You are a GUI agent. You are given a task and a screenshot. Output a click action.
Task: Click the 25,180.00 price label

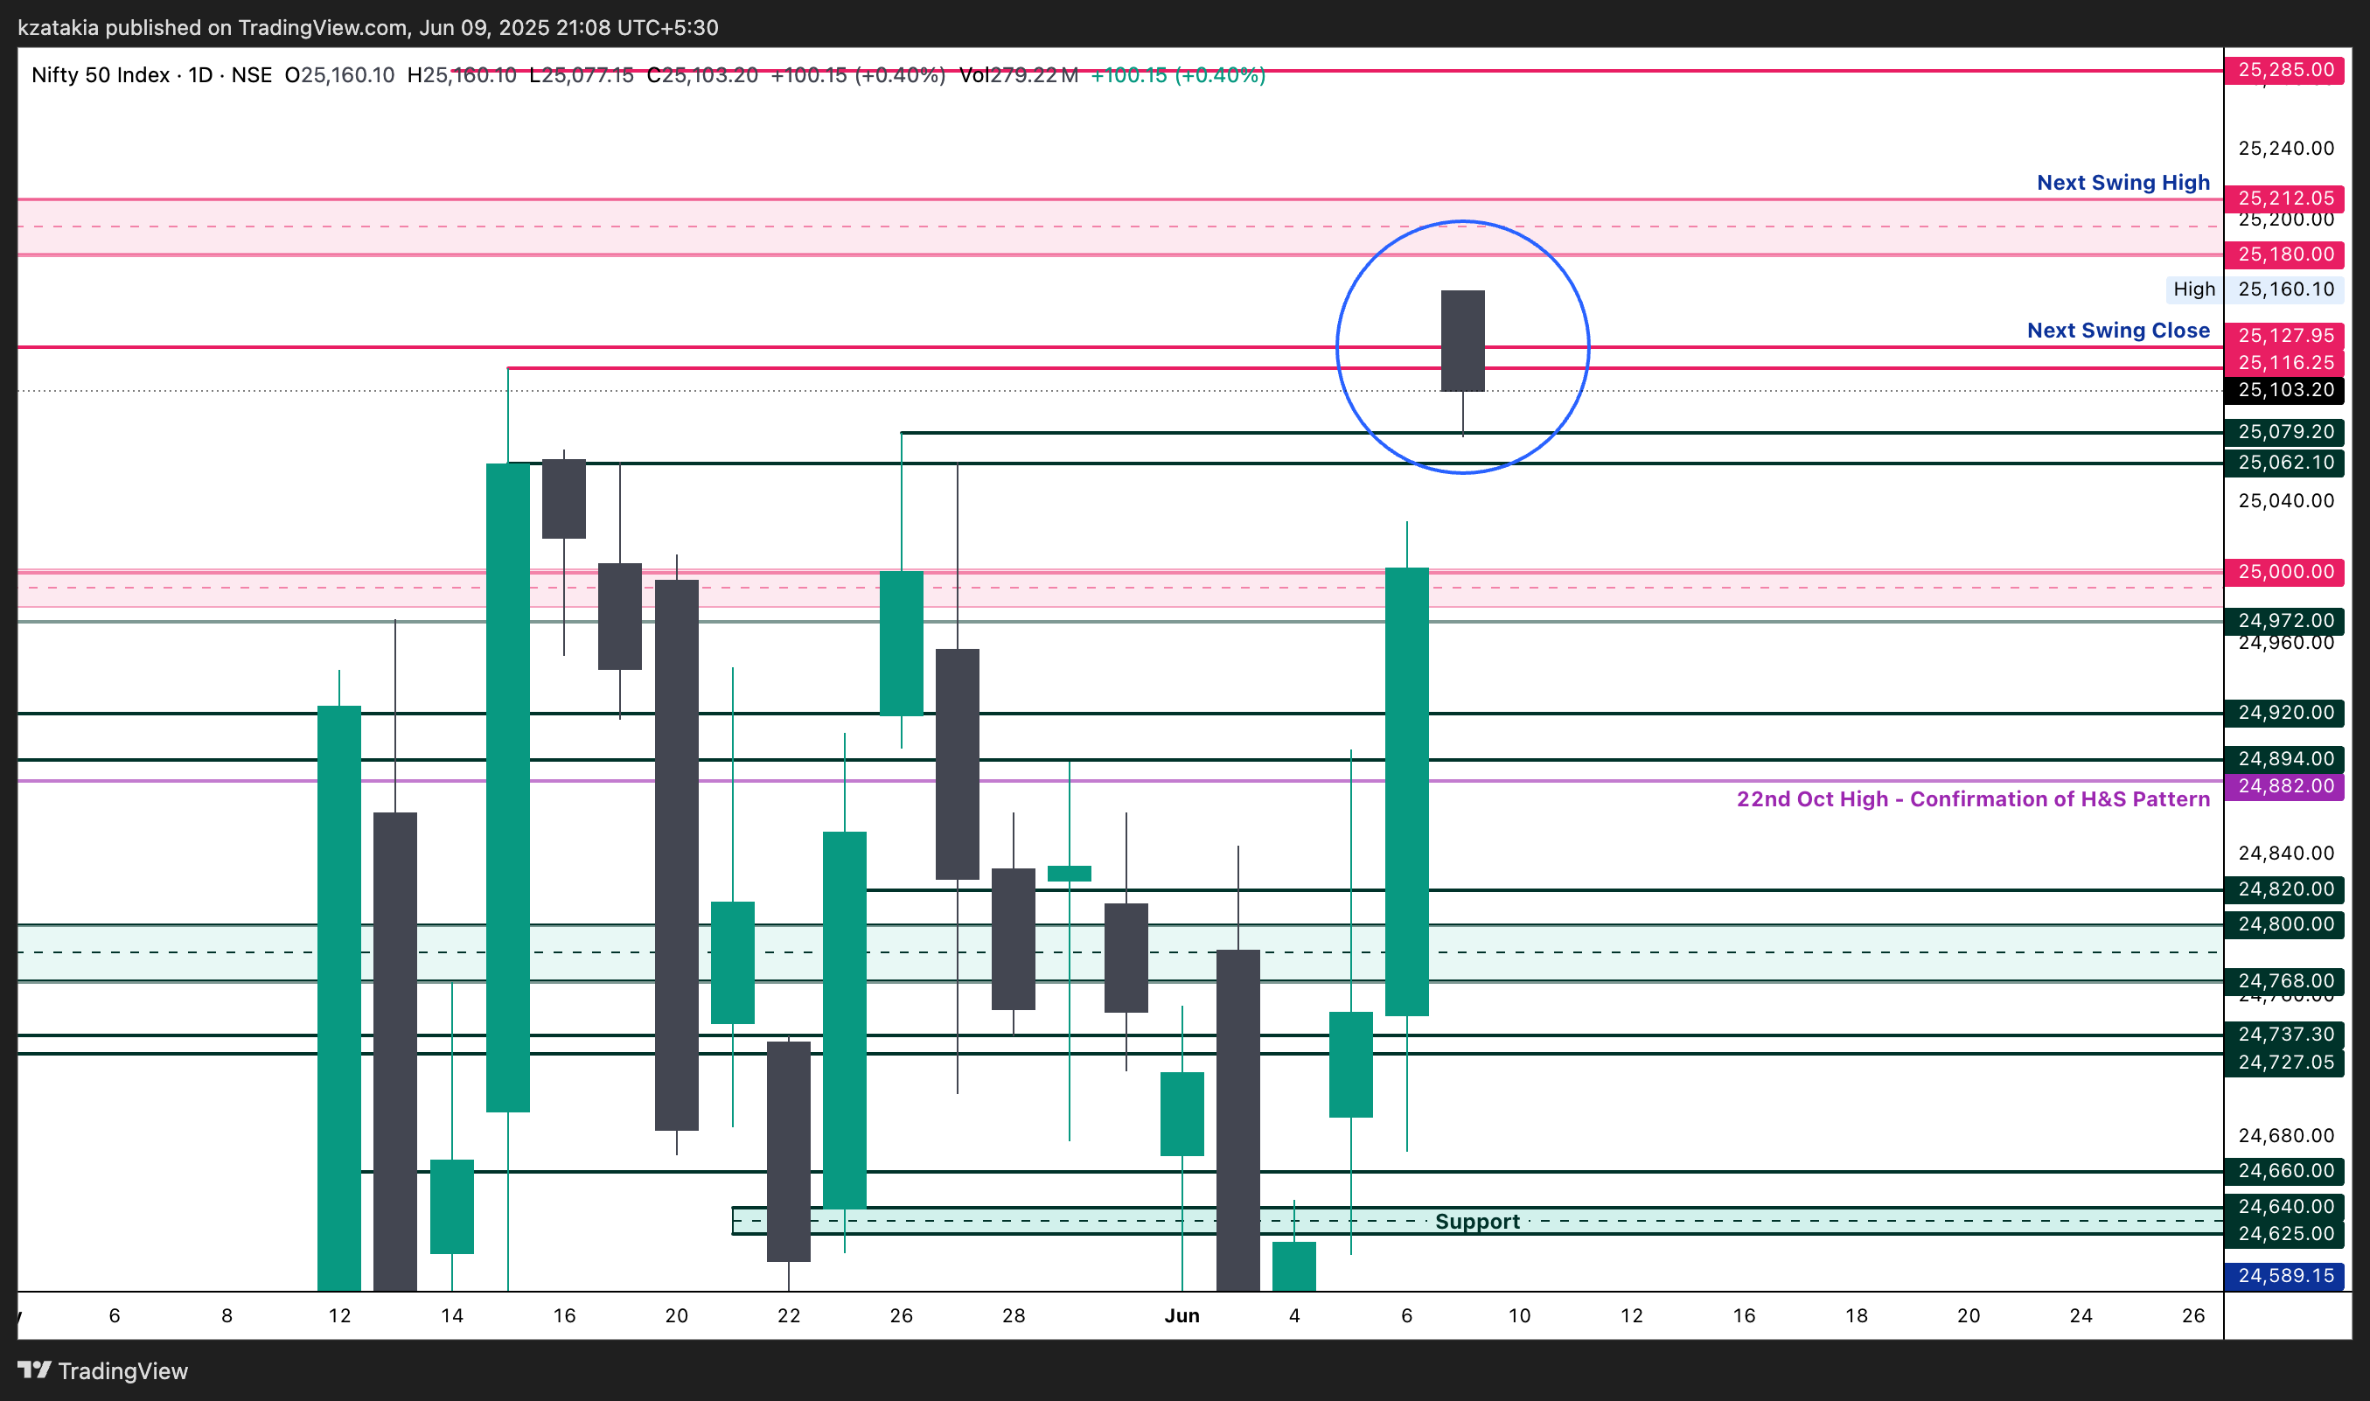[x=2284, y=254]
